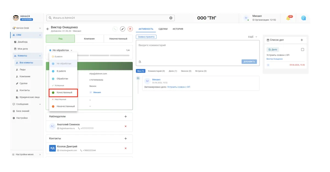This screenshot has height=172, width=330.
Task: Delete the client with the trash icon
Action: (x=130, y=29)
